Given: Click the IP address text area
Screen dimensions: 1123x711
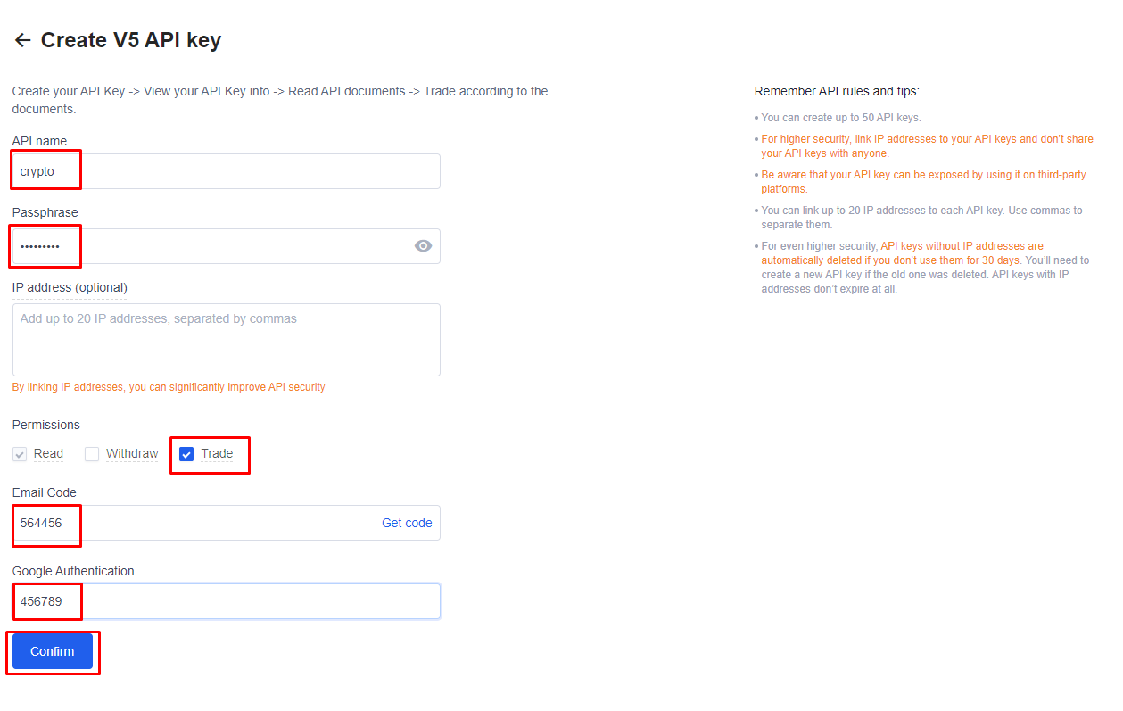Looking at the screenshot, I should [227, 340].
